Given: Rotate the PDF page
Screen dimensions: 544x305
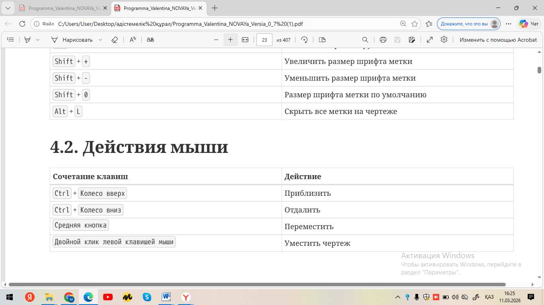Looking at the screenshot, I should point(305,40).
